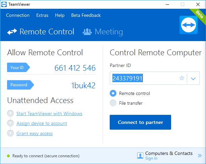Click the Meeting people icon

coord(87,32)
